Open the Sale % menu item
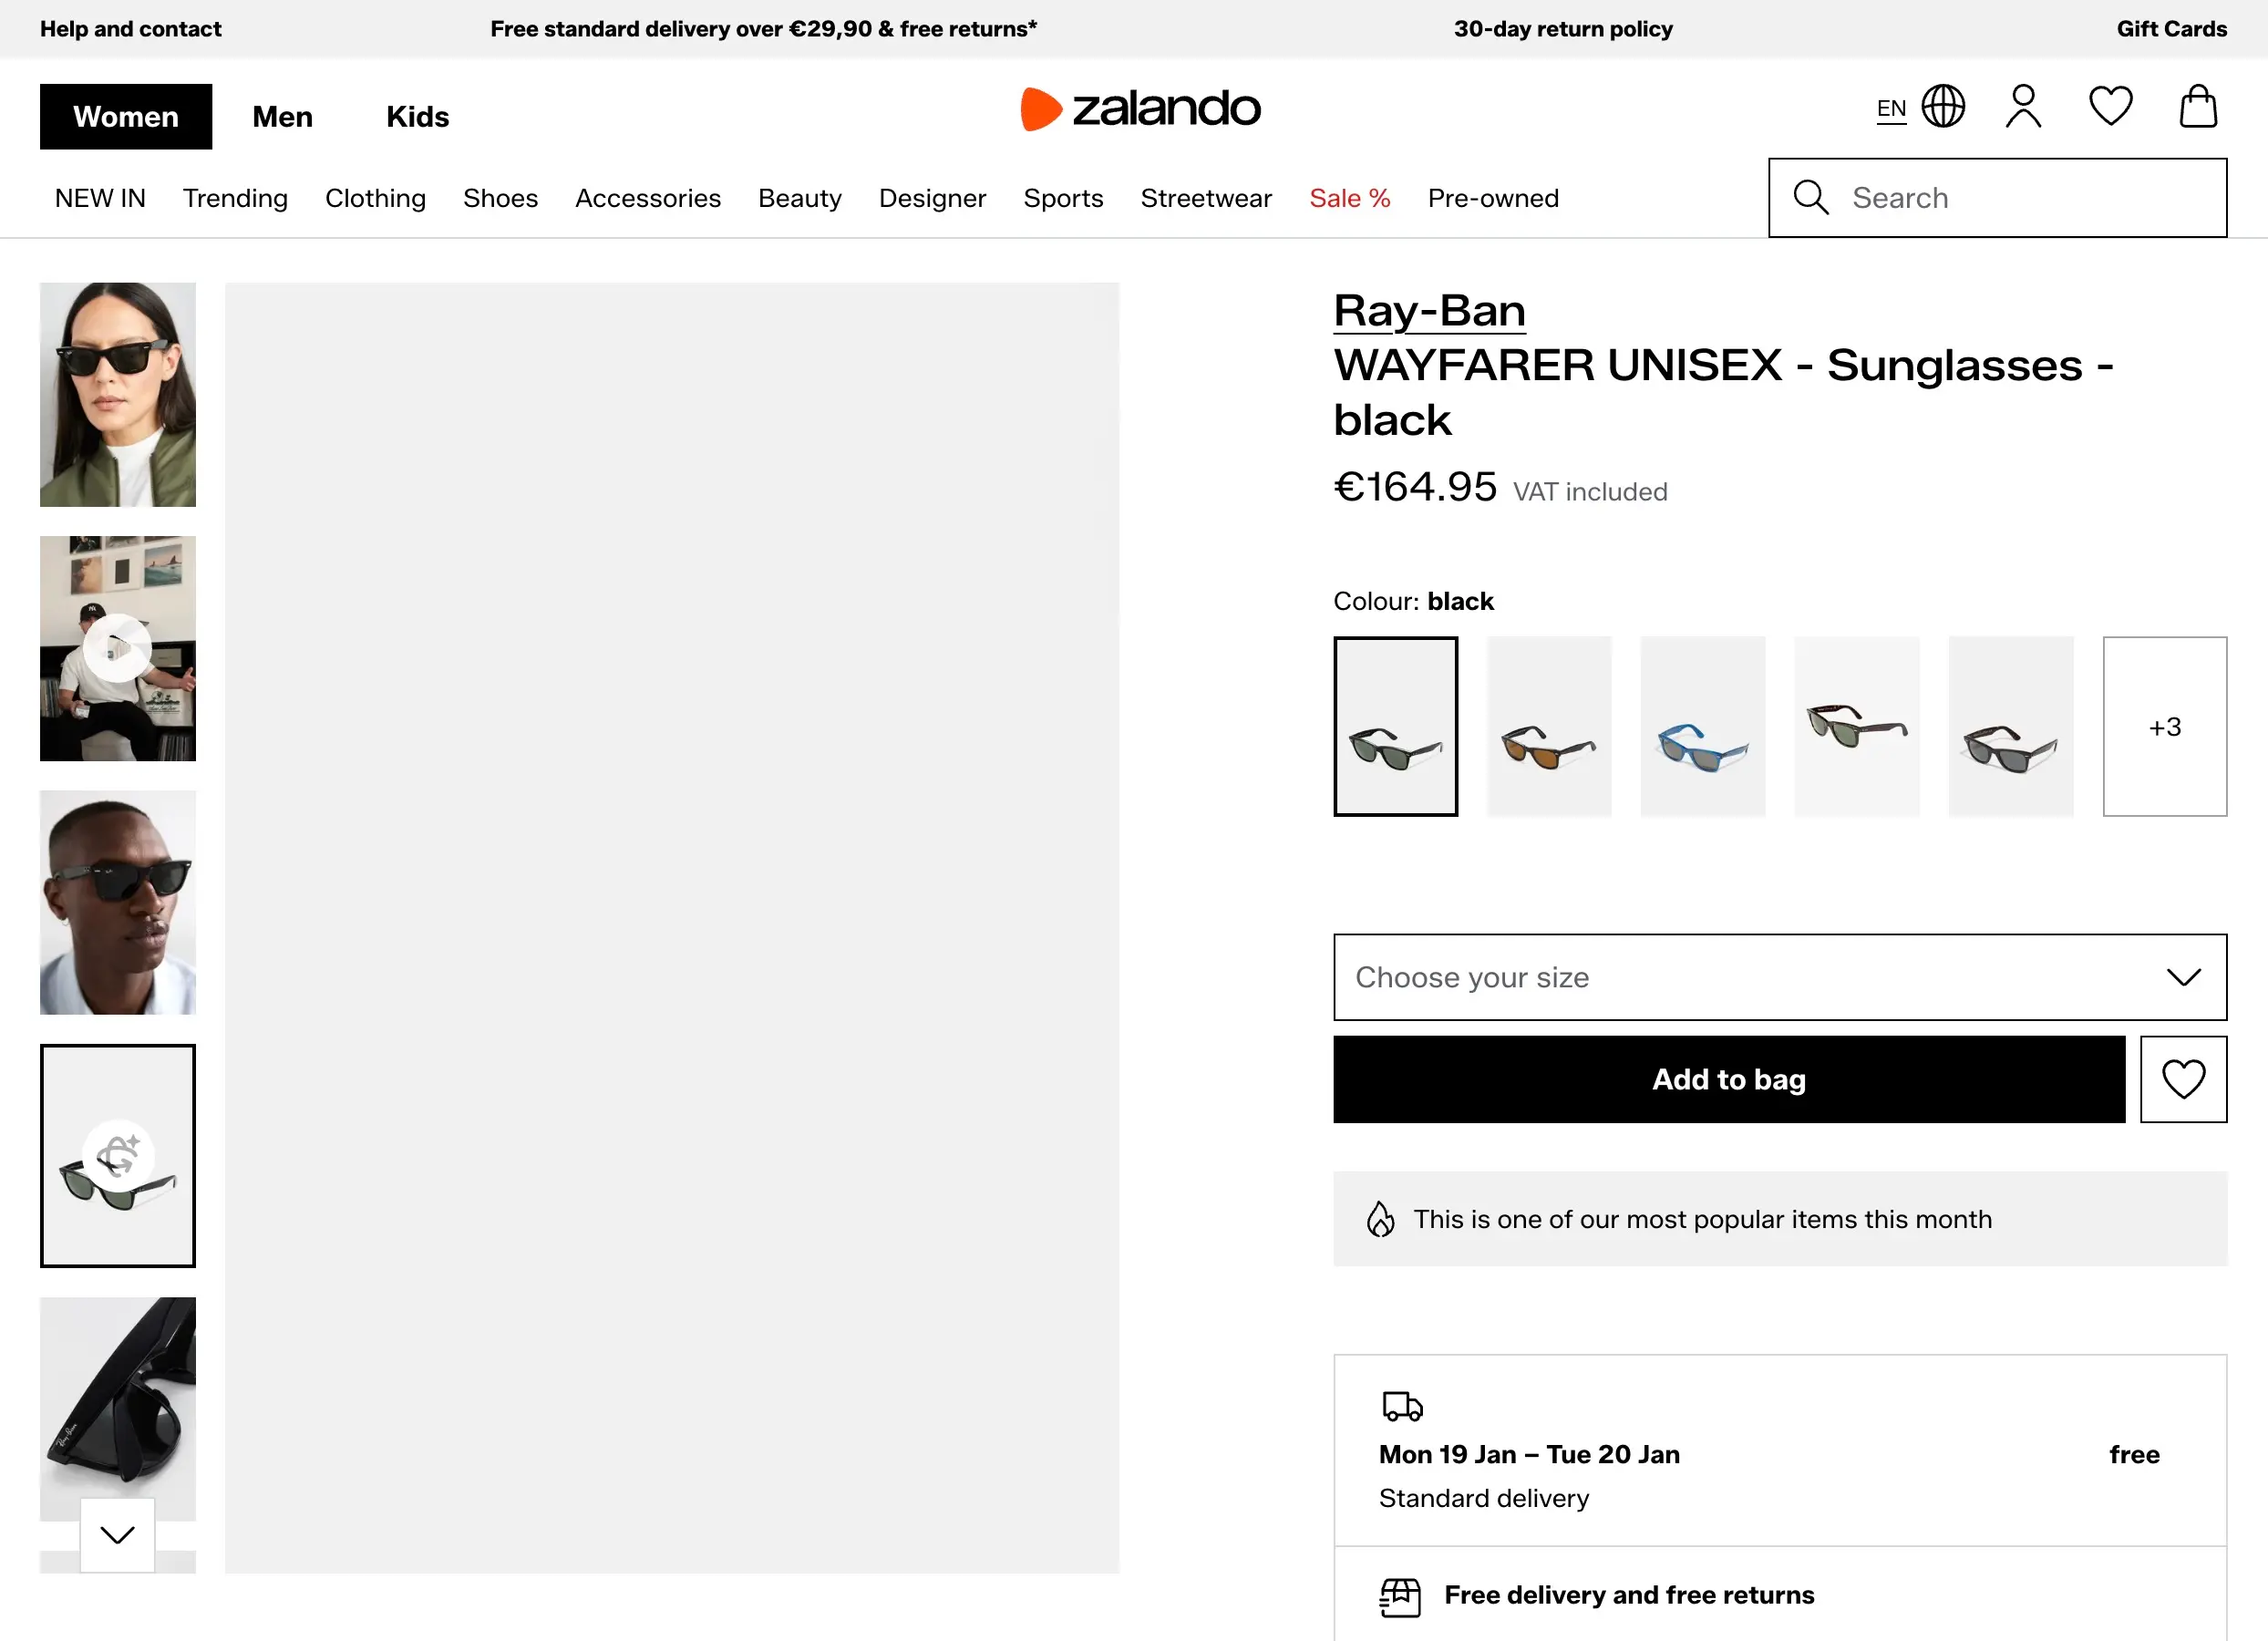 [x=1349, y=197]
